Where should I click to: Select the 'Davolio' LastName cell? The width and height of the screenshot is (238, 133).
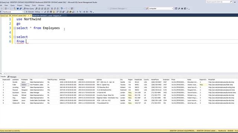(15, 82)
